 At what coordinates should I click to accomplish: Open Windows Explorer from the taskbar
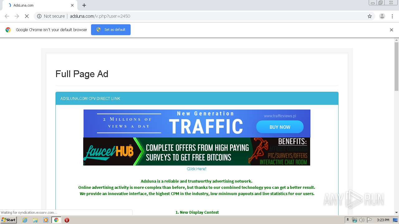(x=35, y=220)
